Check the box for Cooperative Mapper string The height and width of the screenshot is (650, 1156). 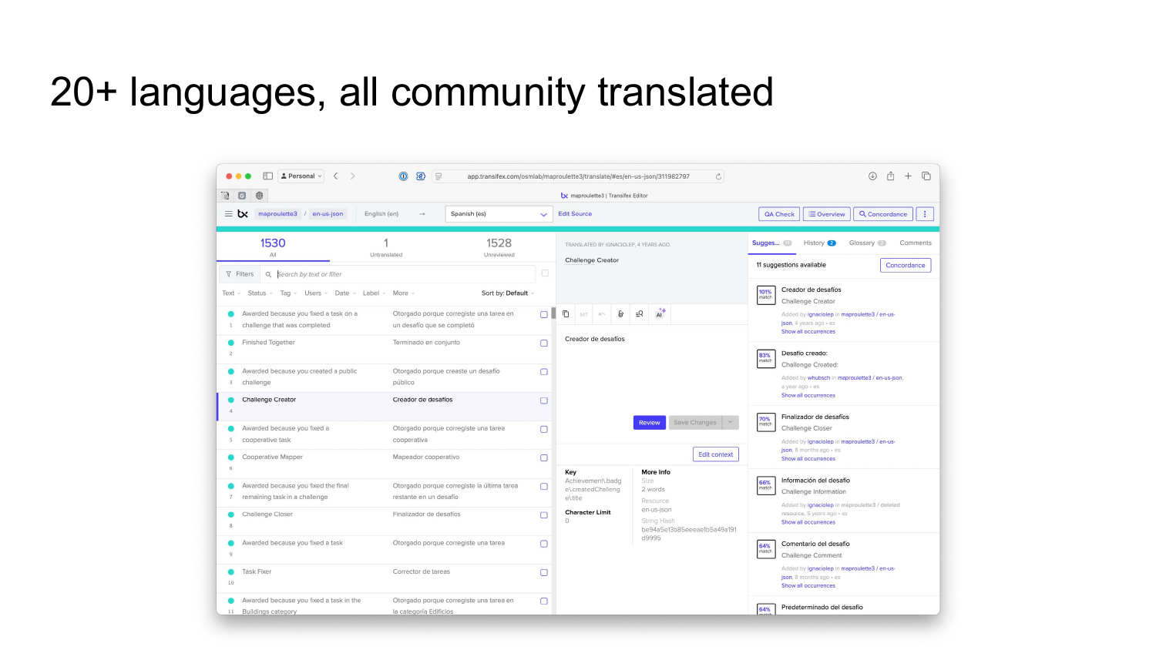coord(544,458)
